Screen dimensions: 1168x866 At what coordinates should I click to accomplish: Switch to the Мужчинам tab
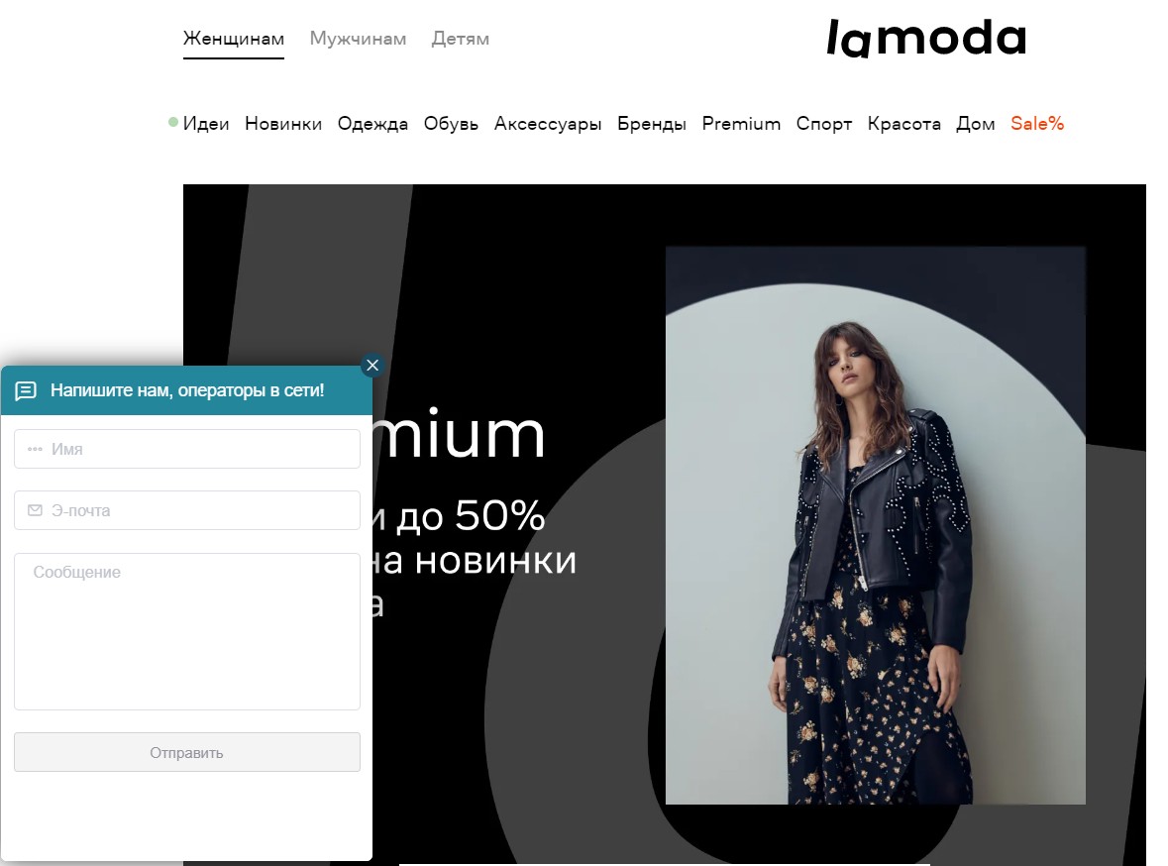359,39
